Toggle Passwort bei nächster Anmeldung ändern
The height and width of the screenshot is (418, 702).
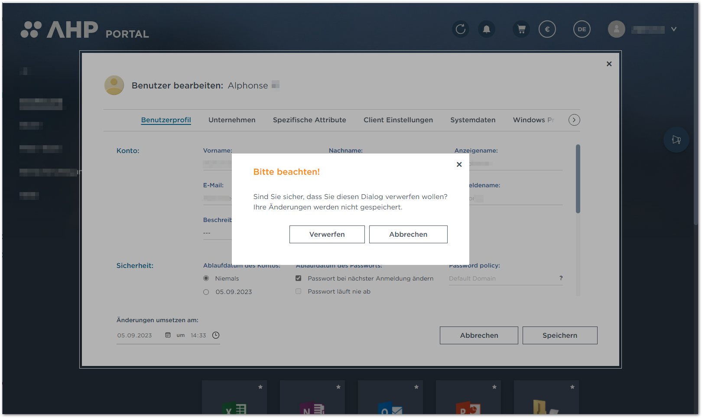[299, 278]
